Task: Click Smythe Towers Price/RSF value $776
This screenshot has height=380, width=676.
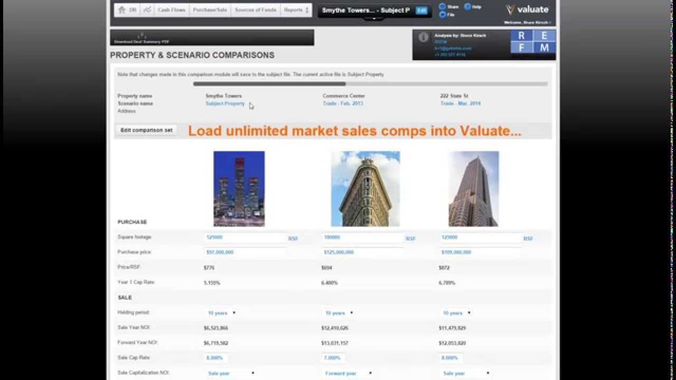Action: coord(209,268)
